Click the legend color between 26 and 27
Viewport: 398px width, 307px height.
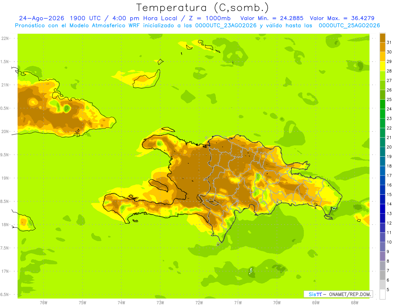382,85
